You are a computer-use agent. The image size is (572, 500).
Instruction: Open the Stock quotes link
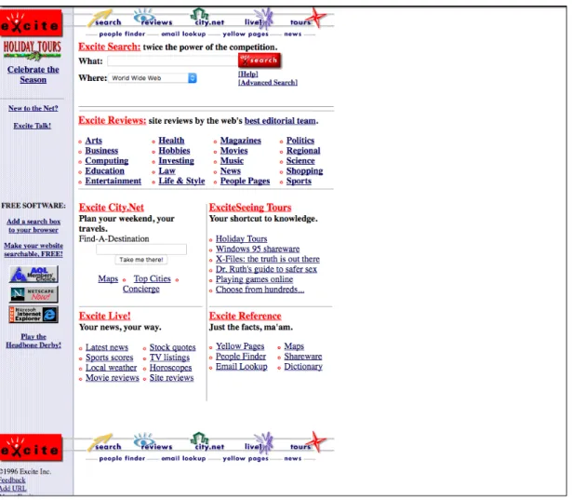point(173,347)
